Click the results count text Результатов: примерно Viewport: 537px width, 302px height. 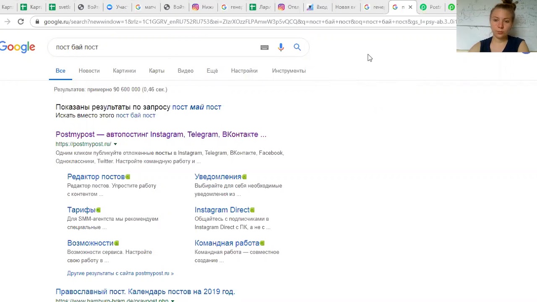pos(110,89)
